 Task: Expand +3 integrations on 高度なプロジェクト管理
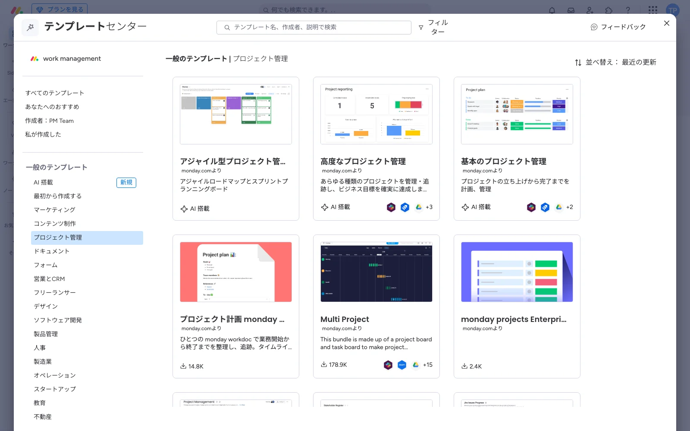pyautogui.click(x=429, y=207)
